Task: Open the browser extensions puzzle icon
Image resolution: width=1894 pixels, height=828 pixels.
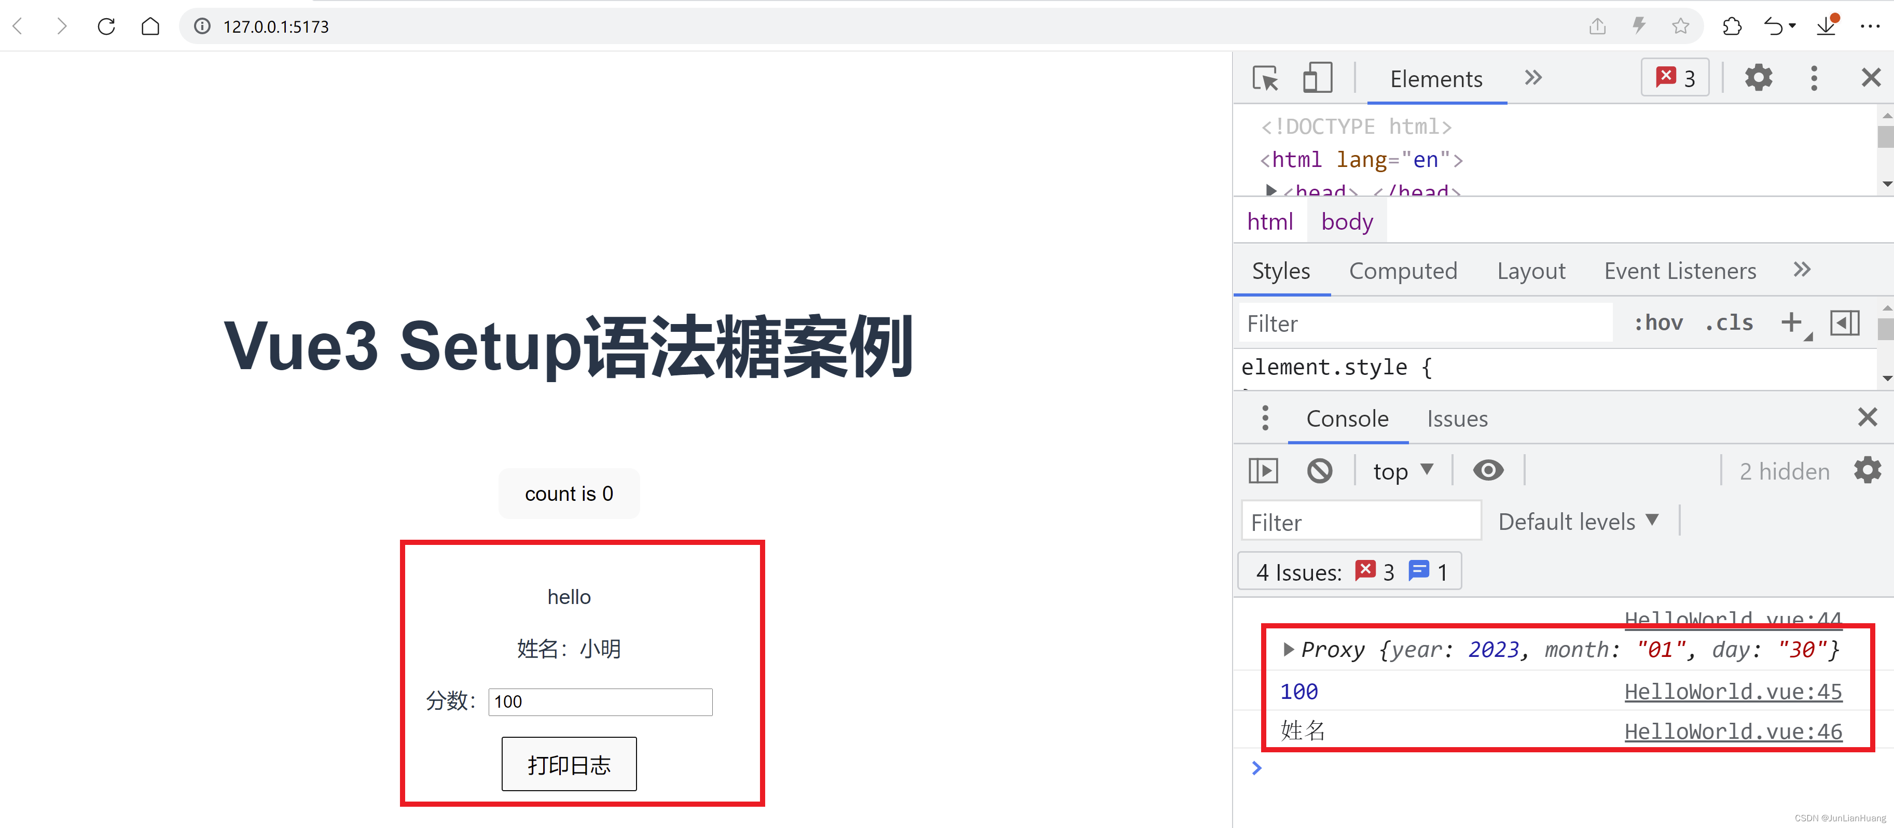Action: [1732, 26]
